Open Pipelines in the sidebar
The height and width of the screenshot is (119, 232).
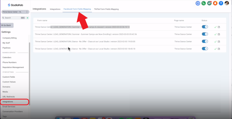(7, 48)
